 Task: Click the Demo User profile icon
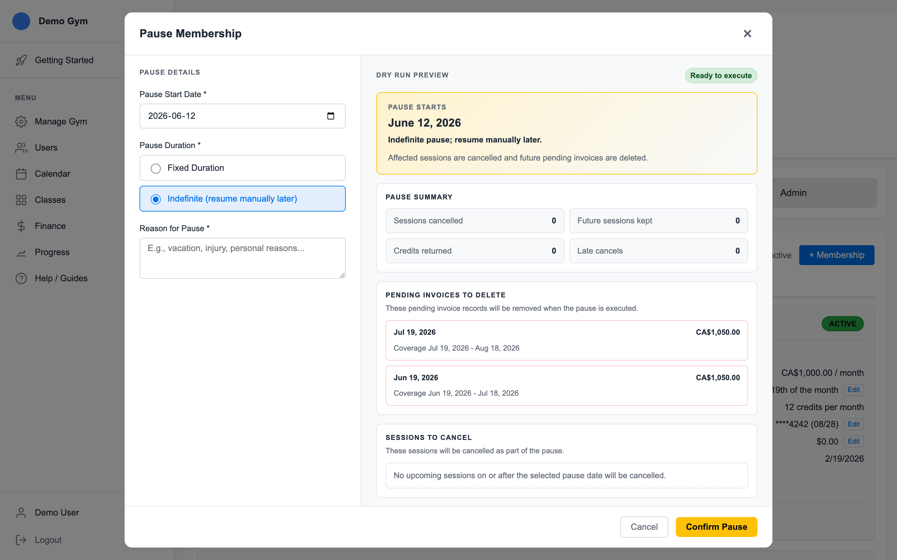coord(21,513)
